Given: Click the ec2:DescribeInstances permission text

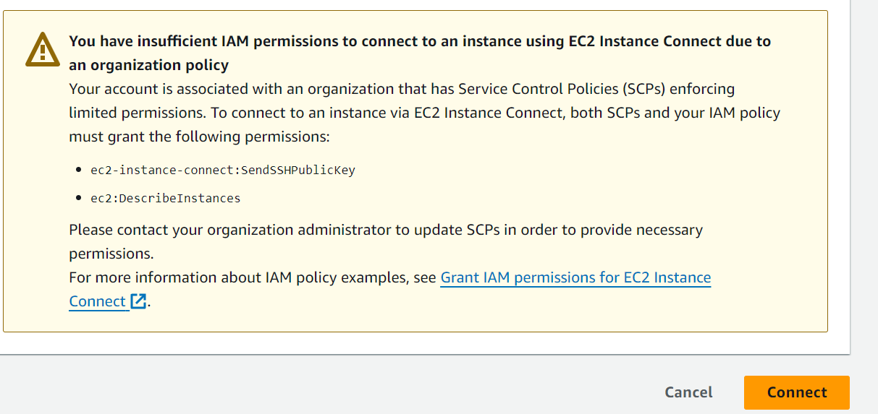Looking at the screenshot, I should coord(166,198).
